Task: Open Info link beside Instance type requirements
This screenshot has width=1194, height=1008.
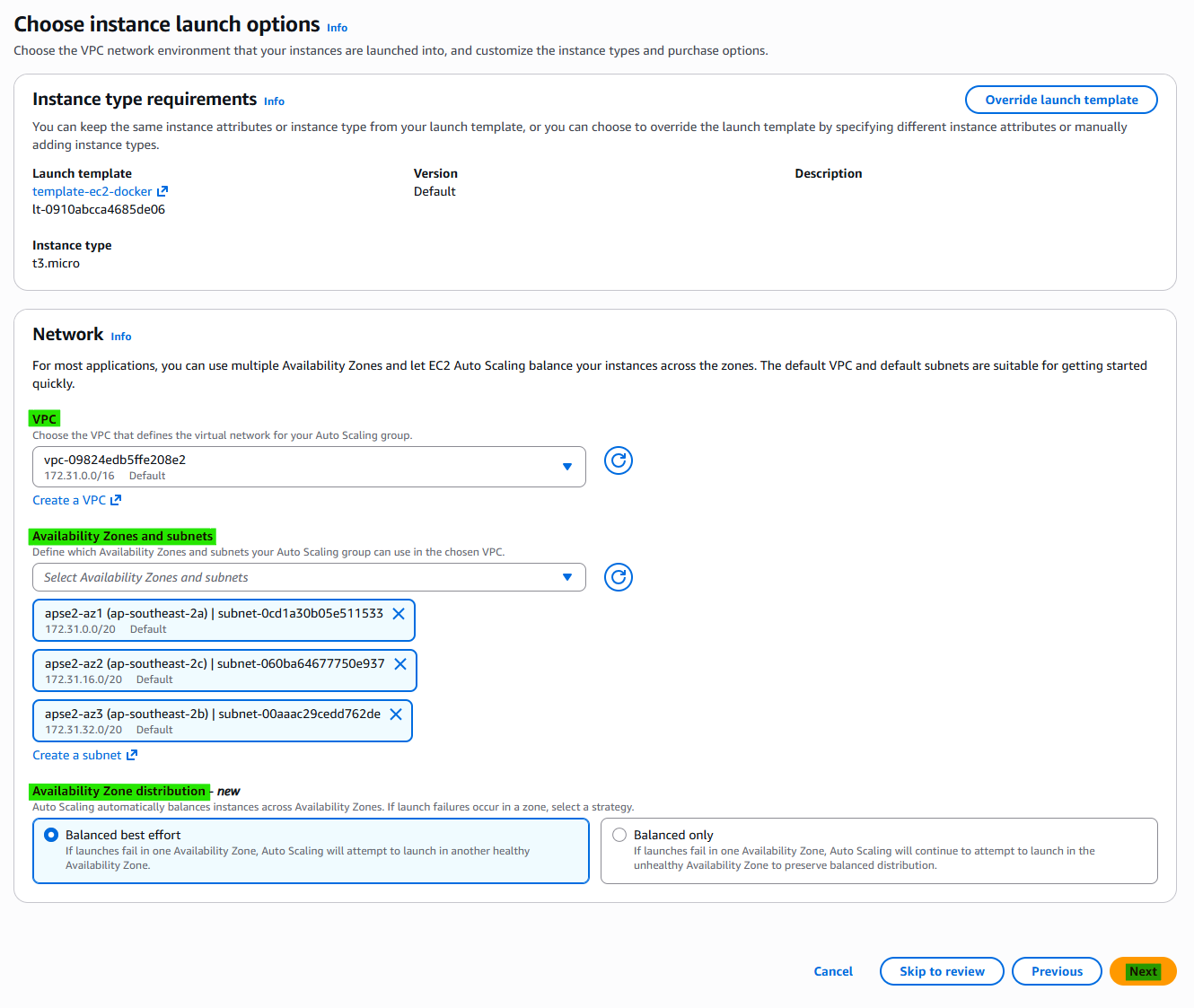Action: [x=274, y=101]
